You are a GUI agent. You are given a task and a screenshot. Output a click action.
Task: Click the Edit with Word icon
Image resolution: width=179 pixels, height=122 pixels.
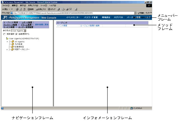(71, 9)
